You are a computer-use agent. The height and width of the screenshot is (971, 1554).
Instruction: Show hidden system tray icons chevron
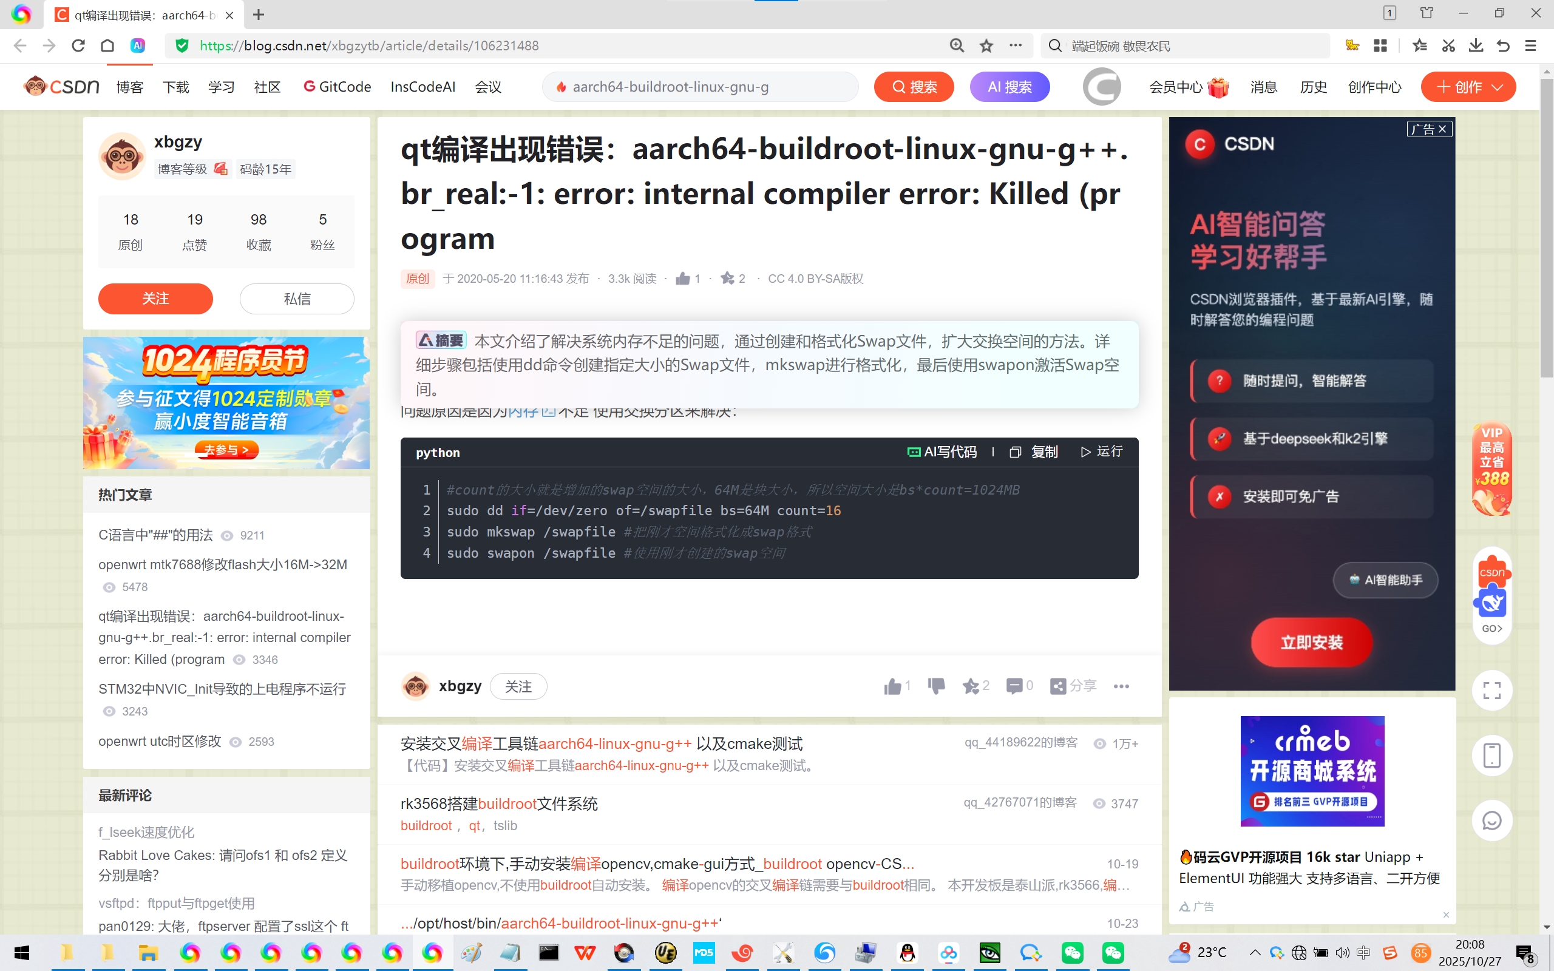tap(1254, 952)
